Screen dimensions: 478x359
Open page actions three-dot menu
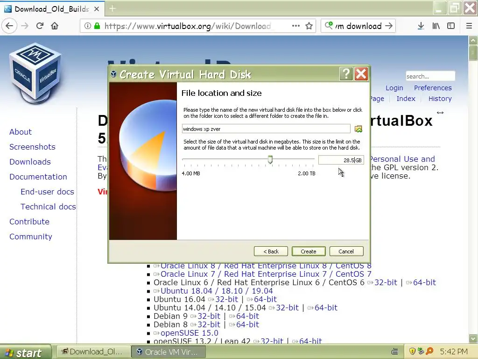point(295,26)
